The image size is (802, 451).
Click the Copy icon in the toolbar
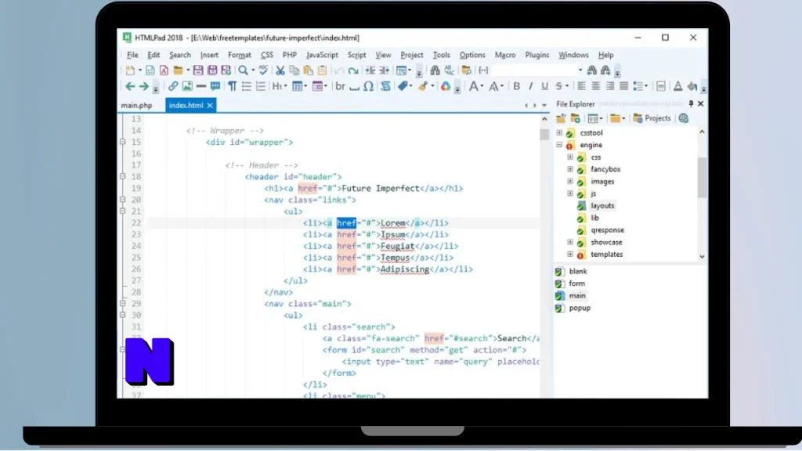294,70
